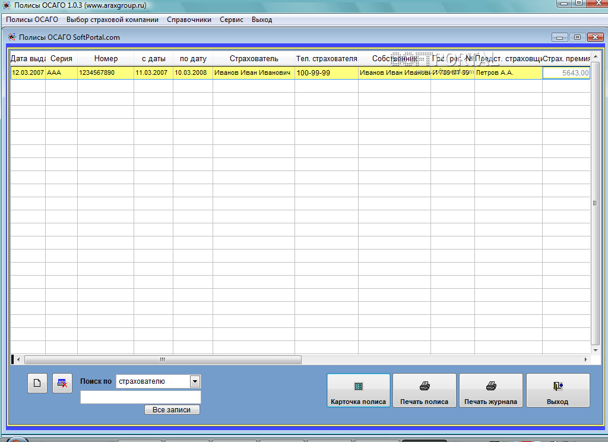Click the horizontal scrollbar left arrow
The height and width of the screenshot is (442, 608).
[x=18, y=360]
